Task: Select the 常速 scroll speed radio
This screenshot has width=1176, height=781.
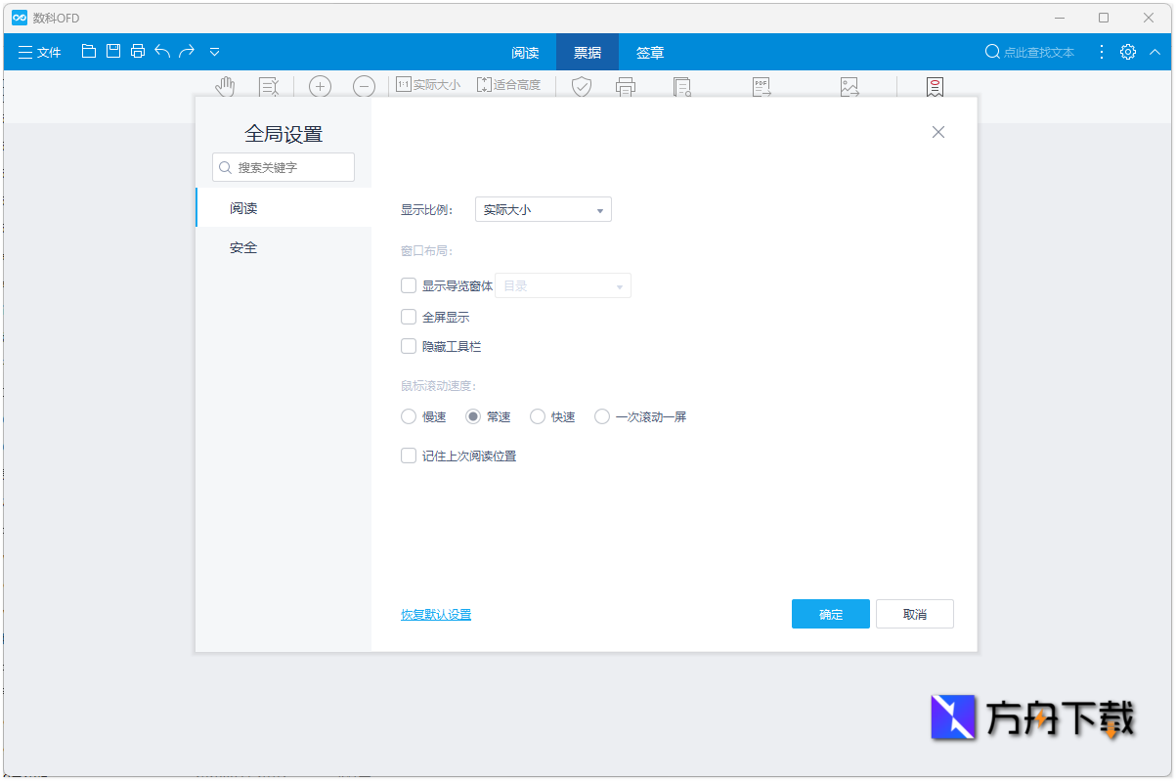Action: (473, 416)
